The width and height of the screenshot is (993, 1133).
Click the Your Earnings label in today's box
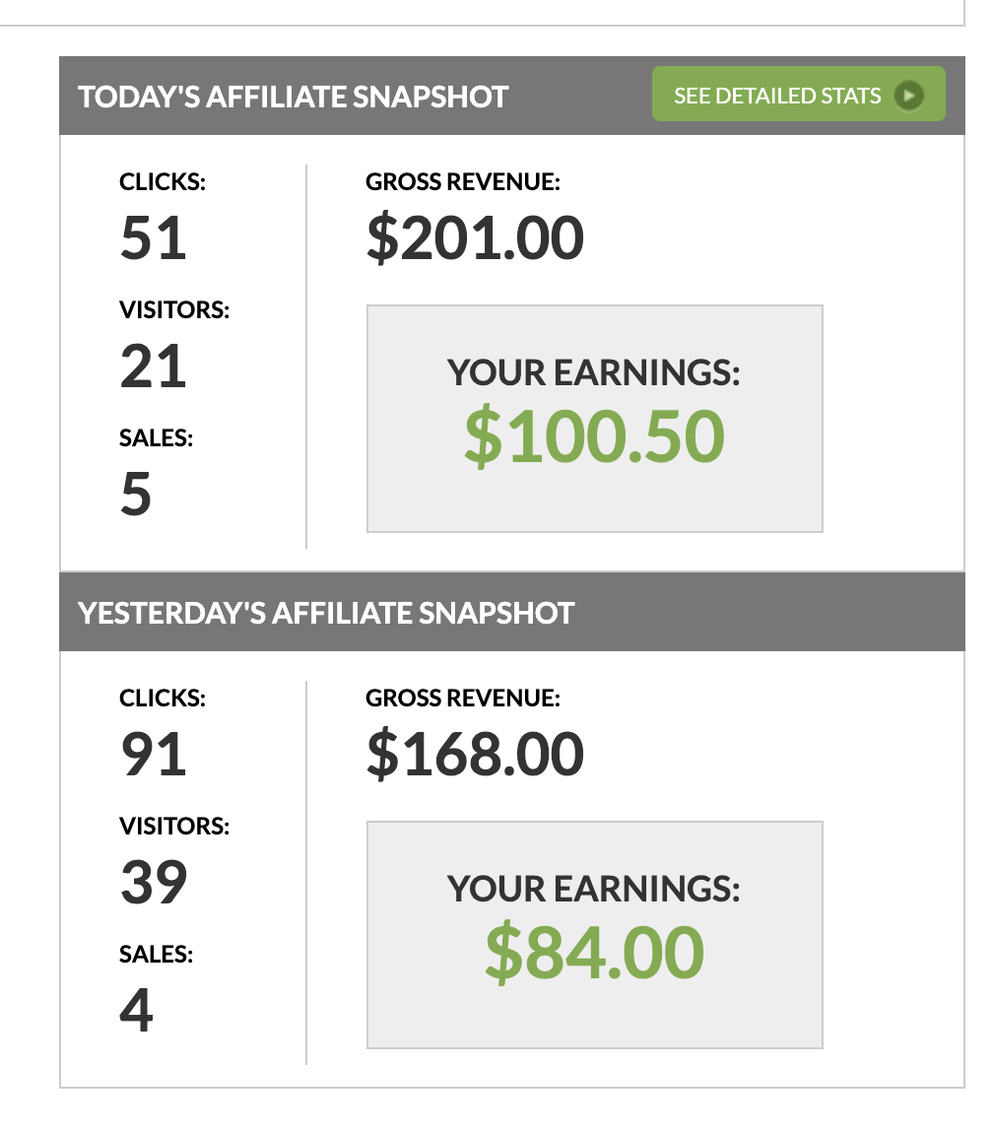tap(594, 373)
